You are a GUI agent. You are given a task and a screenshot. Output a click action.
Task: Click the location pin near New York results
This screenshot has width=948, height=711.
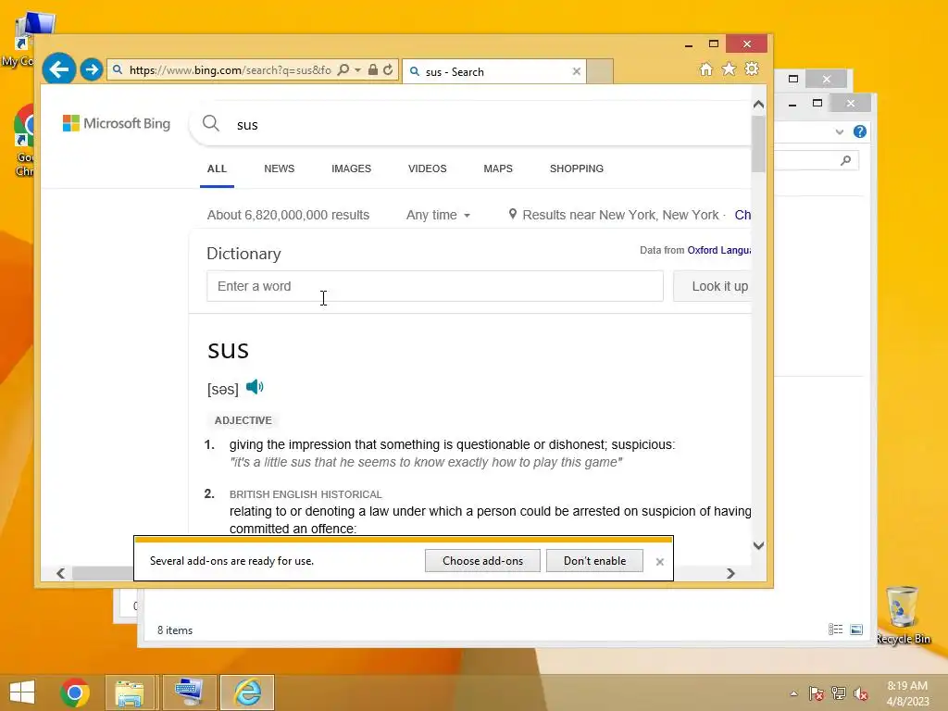pos(513,214)
